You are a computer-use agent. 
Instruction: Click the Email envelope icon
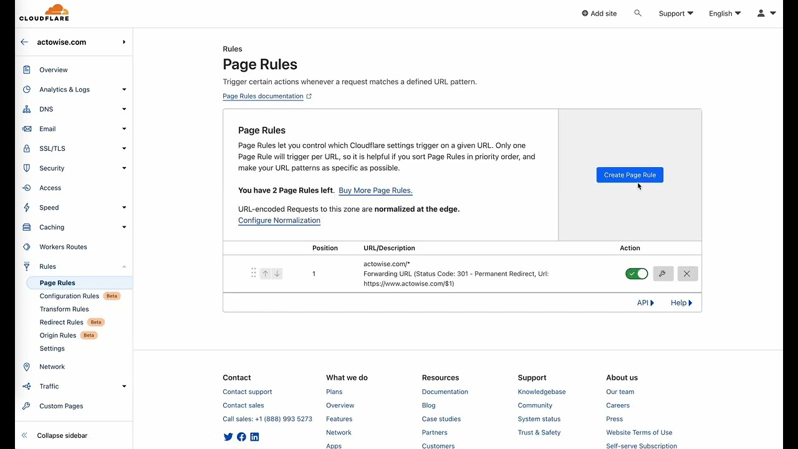(26, 128)
